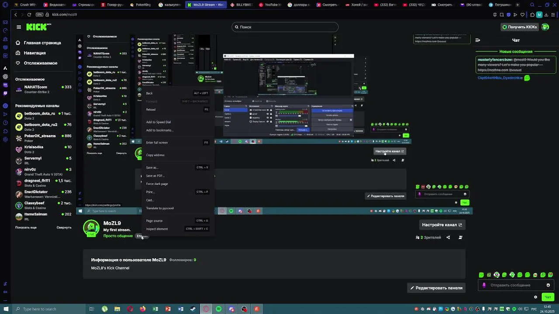Choose Enter full screen in context menu
This screenshot has width=559, height=314.
(x=177, y=143)
